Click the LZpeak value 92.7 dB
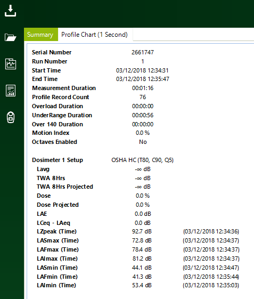 point(142,231)
